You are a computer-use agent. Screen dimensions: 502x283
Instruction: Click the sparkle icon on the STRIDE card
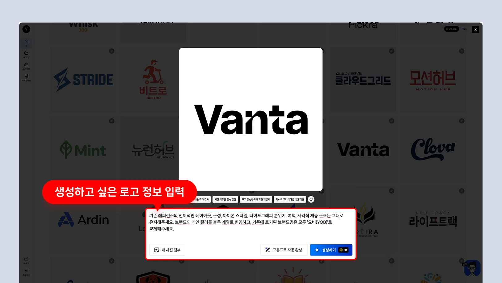(112, 51)
